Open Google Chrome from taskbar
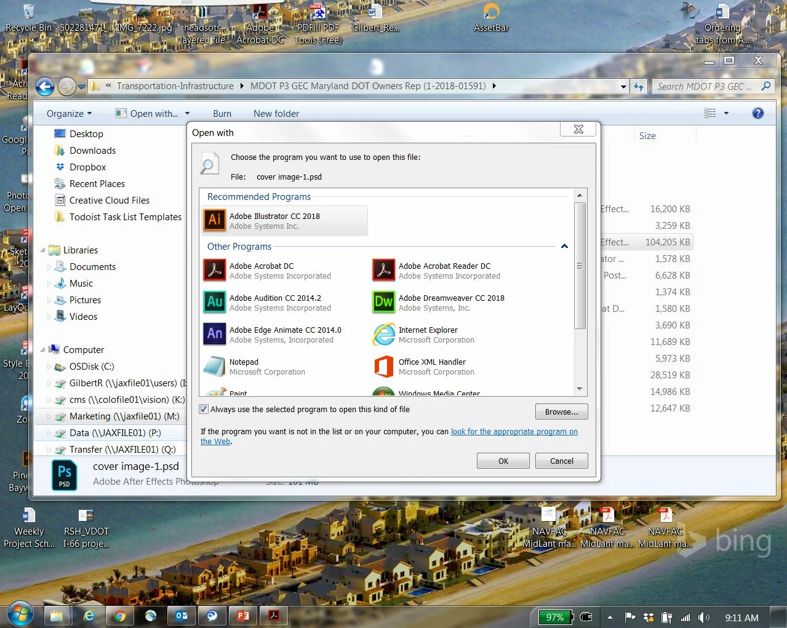Screen dimensions: 787x628 tap(120, 616)
